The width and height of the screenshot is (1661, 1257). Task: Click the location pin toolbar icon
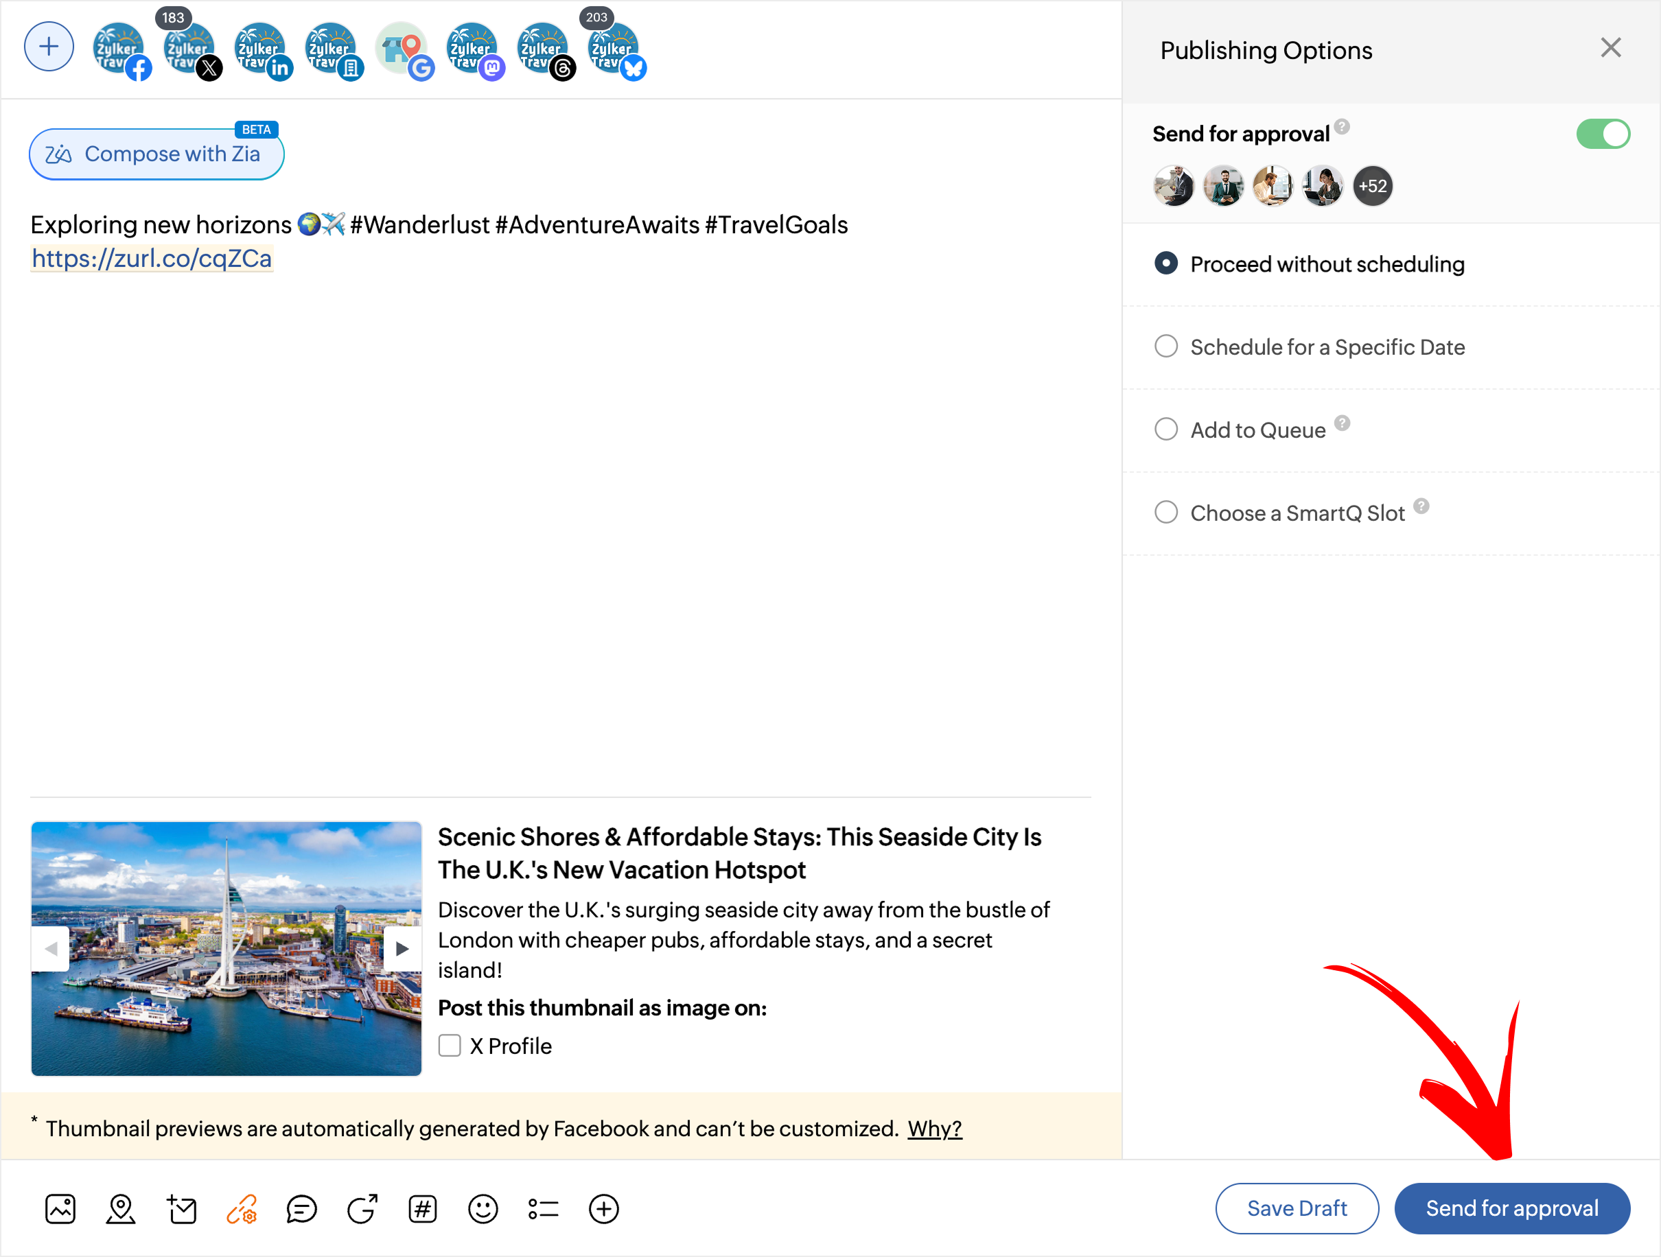click(x=121, y=1209)
